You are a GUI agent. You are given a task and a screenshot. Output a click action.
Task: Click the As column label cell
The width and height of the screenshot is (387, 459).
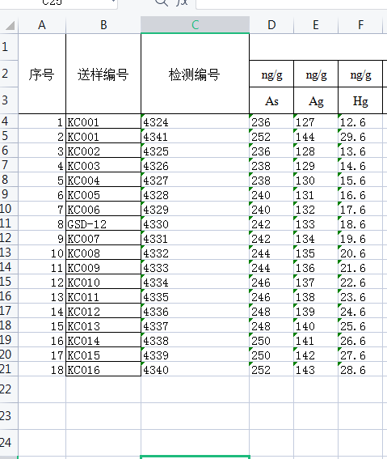271,100
